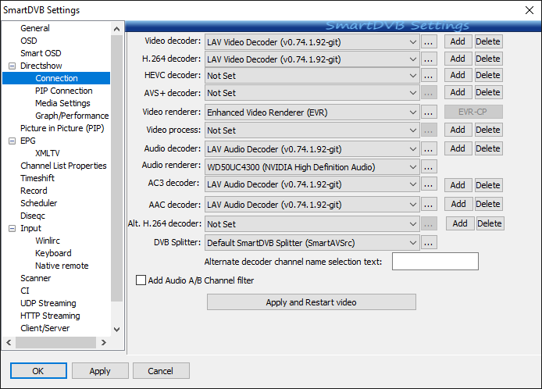
Task: Delete the Video decoder entry
Action: [x=488, y=41]
